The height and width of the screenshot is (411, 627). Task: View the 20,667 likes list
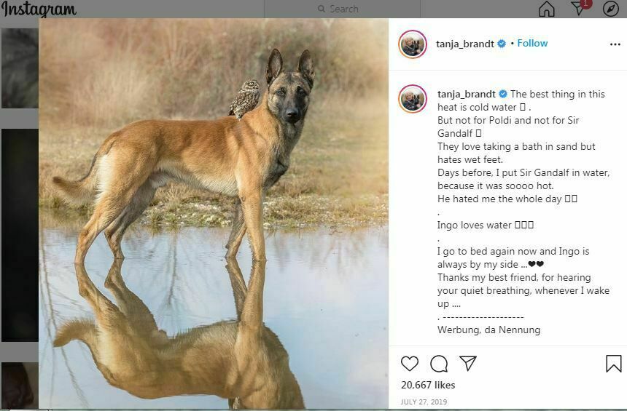(428, 385)
